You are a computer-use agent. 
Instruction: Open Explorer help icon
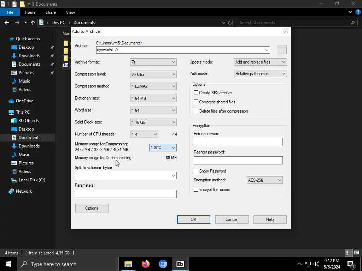pos(358,12)
